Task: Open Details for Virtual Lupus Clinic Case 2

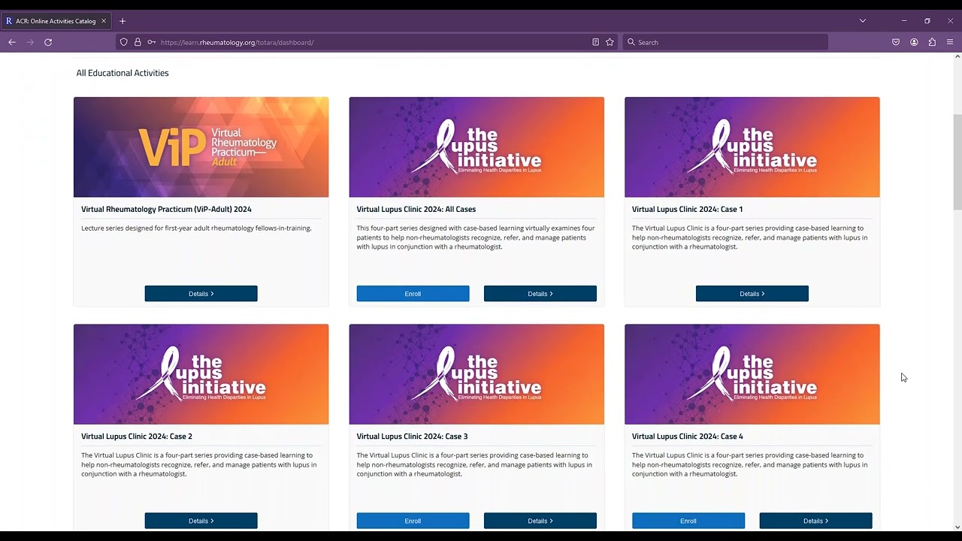Action: (x=201, y=521)
